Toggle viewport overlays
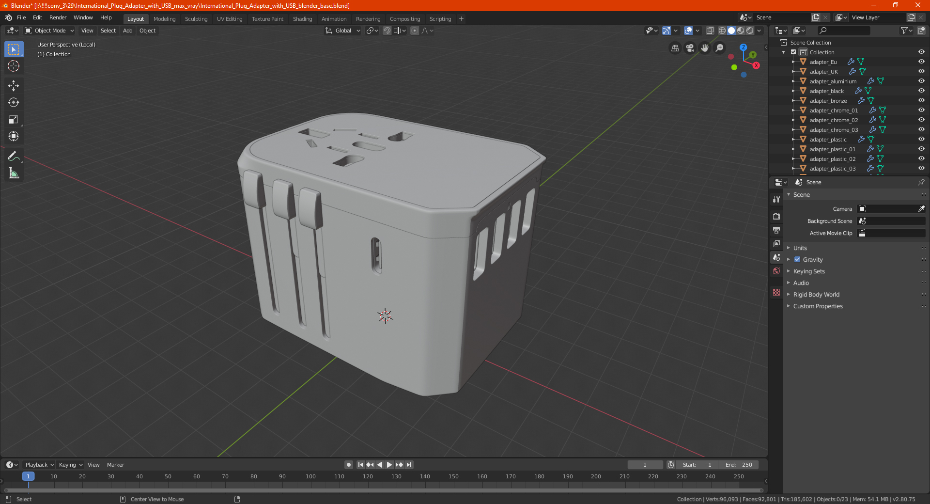 coord(688,31)
